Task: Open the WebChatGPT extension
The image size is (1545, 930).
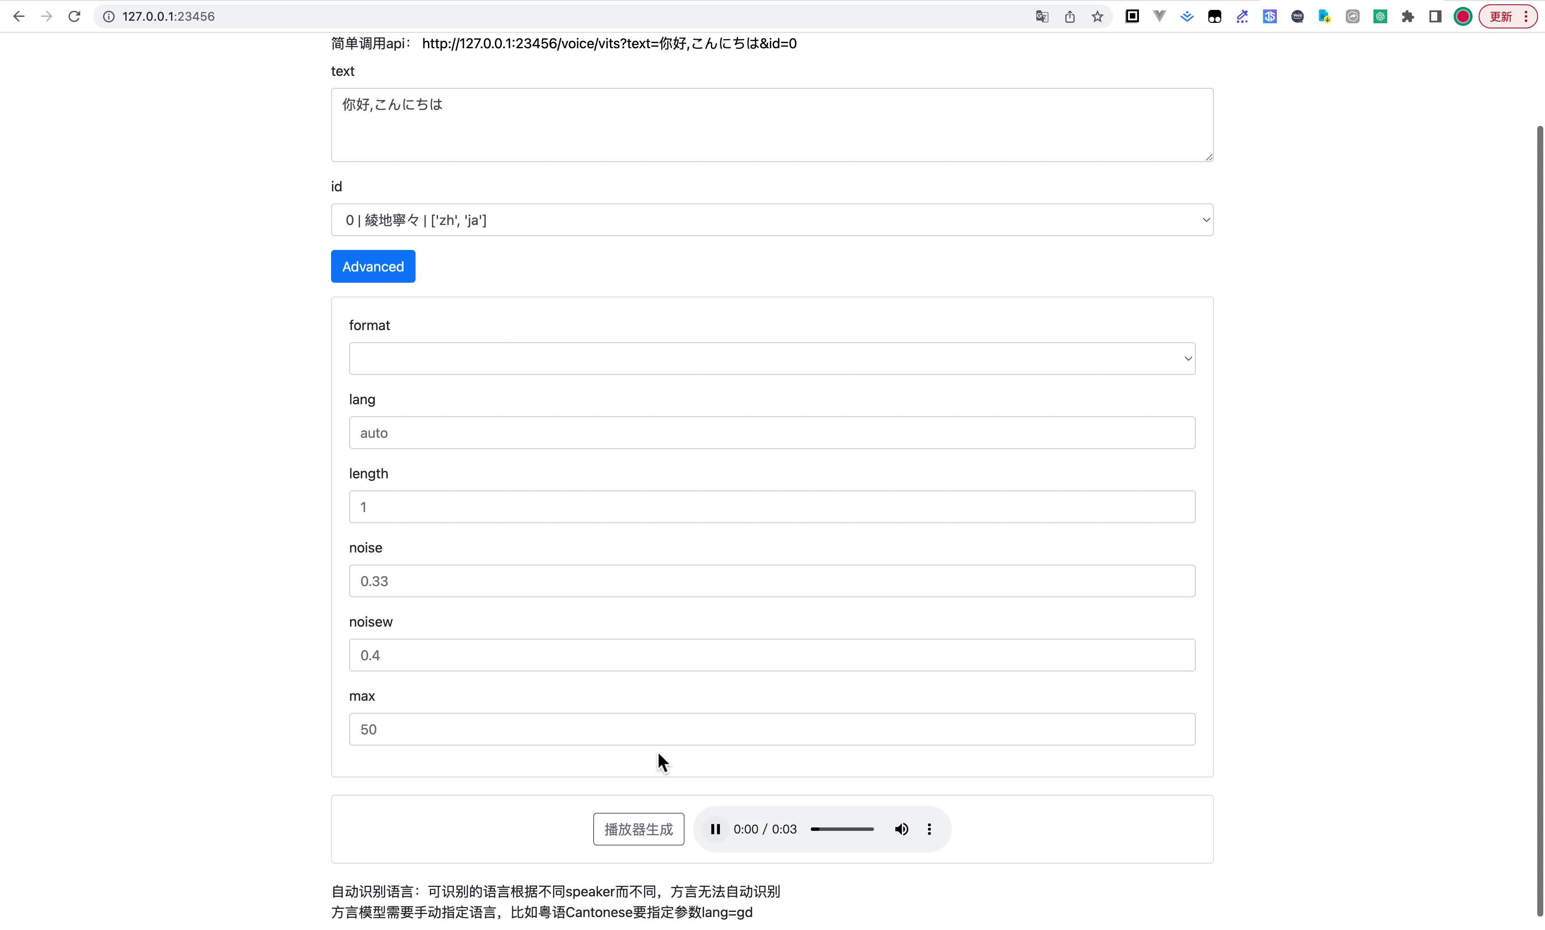Action: pos(1298,16)
